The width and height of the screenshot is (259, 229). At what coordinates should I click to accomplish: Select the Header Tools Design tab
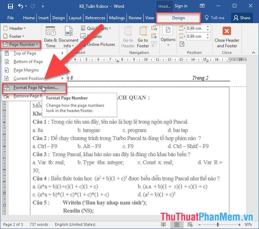(178, 18)
